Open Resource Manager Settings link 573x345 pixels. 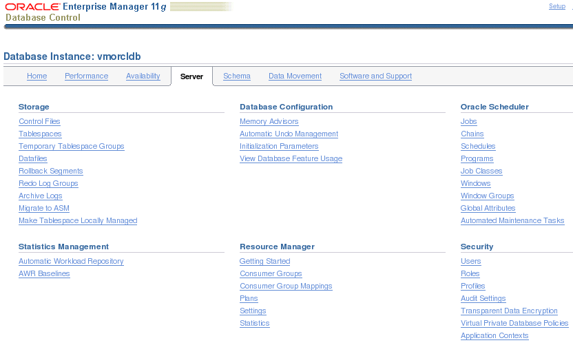point(253,311)
